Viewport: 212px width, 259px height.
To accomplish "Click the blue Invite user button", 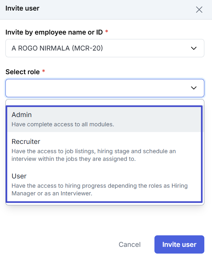I will [179, 245].
